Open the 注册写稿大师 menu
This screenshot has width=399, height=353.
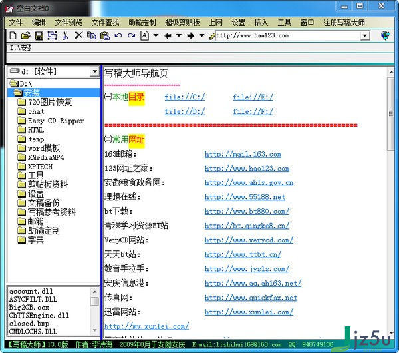pyautogui.click(x=344, y=23)
